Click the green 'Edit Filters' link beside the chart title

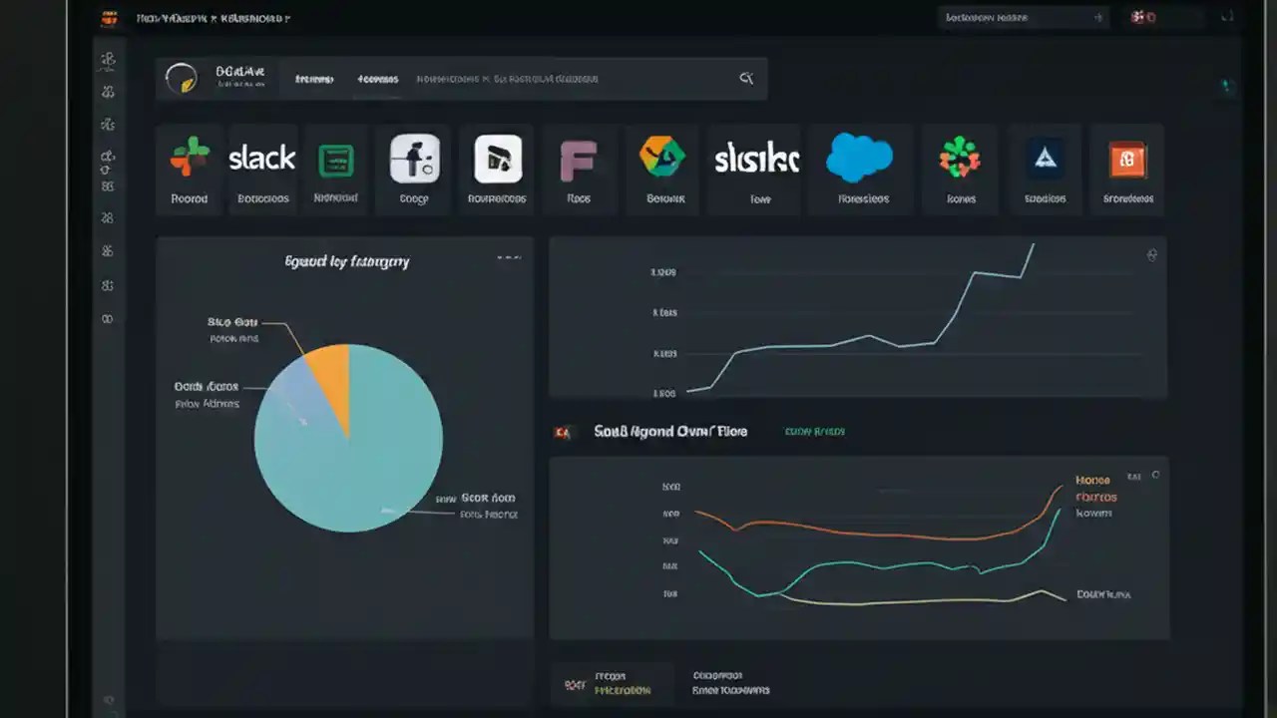click(813, 431)
